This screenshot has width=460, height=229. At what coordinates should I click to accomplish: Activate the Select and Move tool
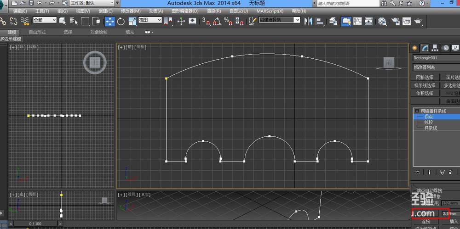110,21
